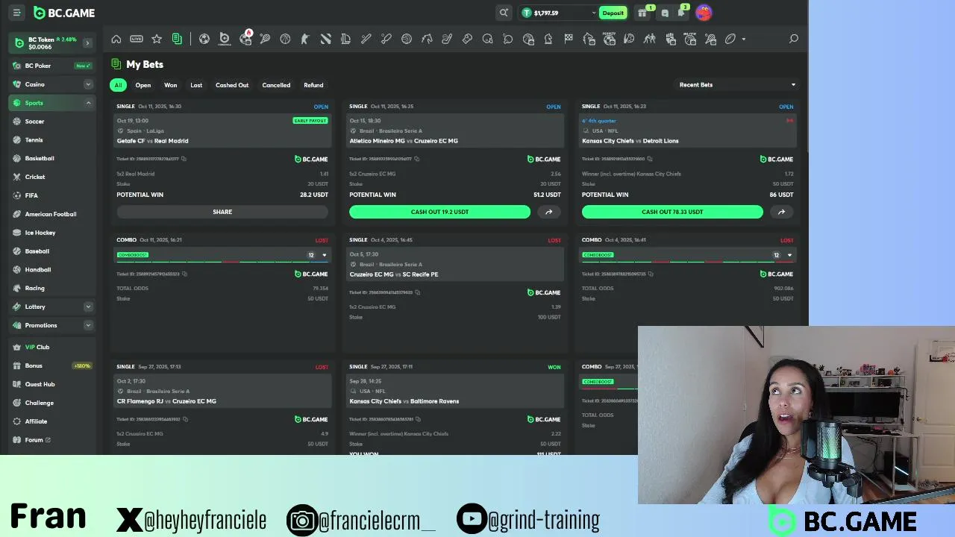Open Affiliate in sidebar
The width and height of the screenshot is (955, 537).
(52, 421)
